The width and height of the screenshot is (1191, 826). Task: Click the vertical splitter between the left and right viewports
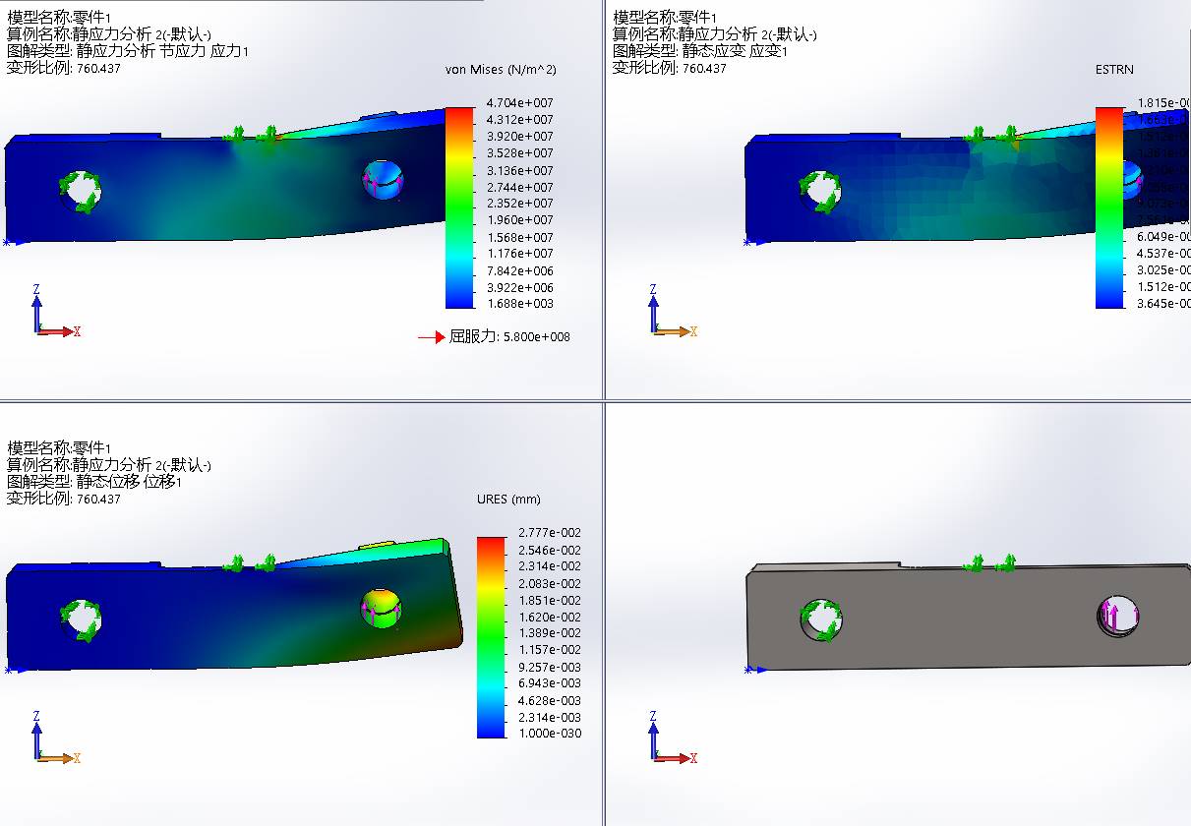tap(603, 413)
